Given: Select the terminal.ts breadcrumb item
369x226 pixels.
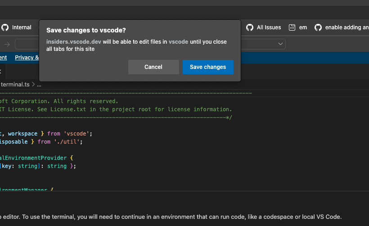Looking at the screenshot, I should click(x=15, y=84).
